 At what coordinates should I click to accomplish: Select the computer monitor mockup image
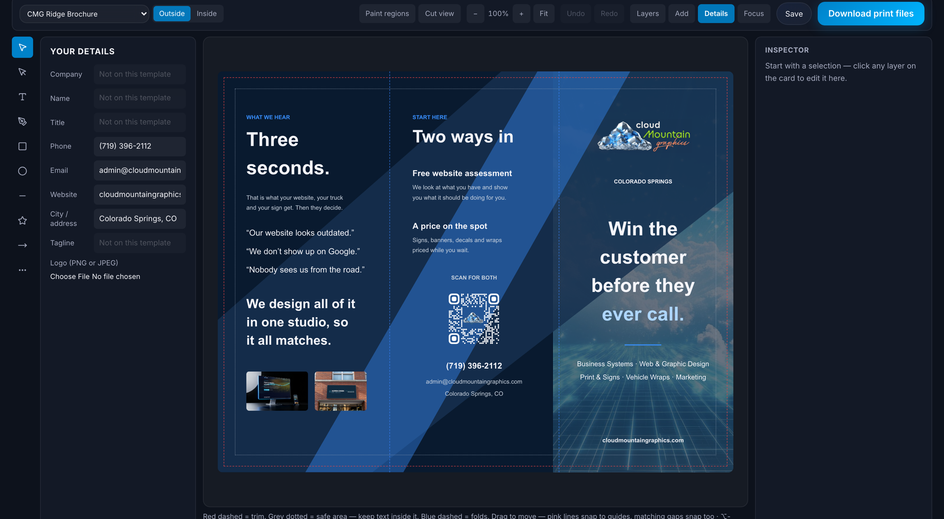[x=277, y=391]
